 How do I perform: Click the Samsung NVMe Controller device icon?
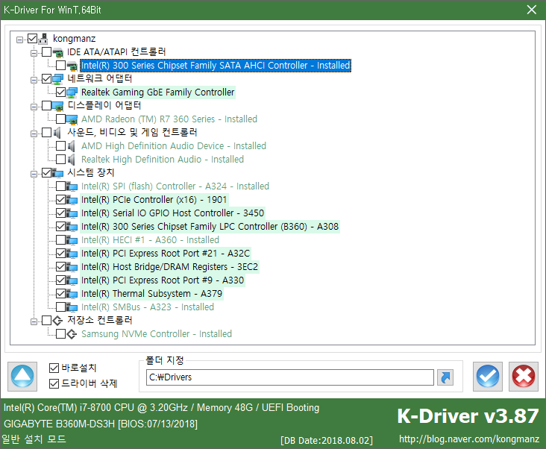pos(72,334)
